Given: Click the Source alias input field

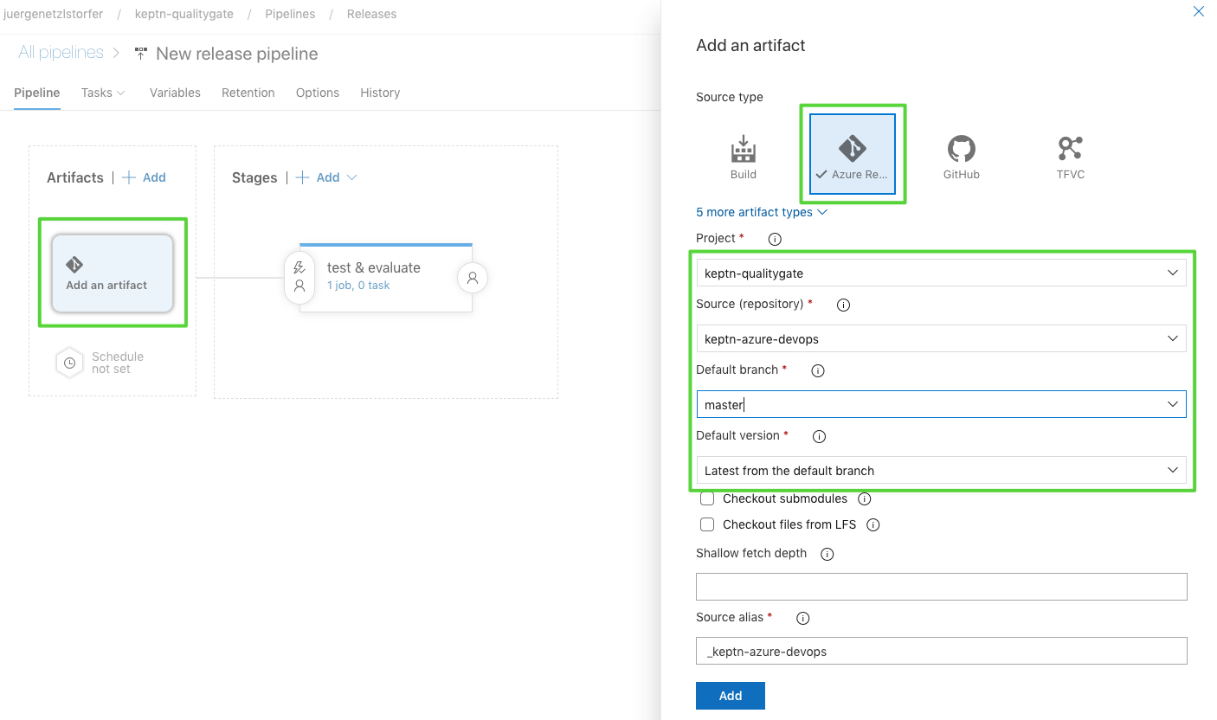Looking at the screenshot, I should tap(941, 651).
